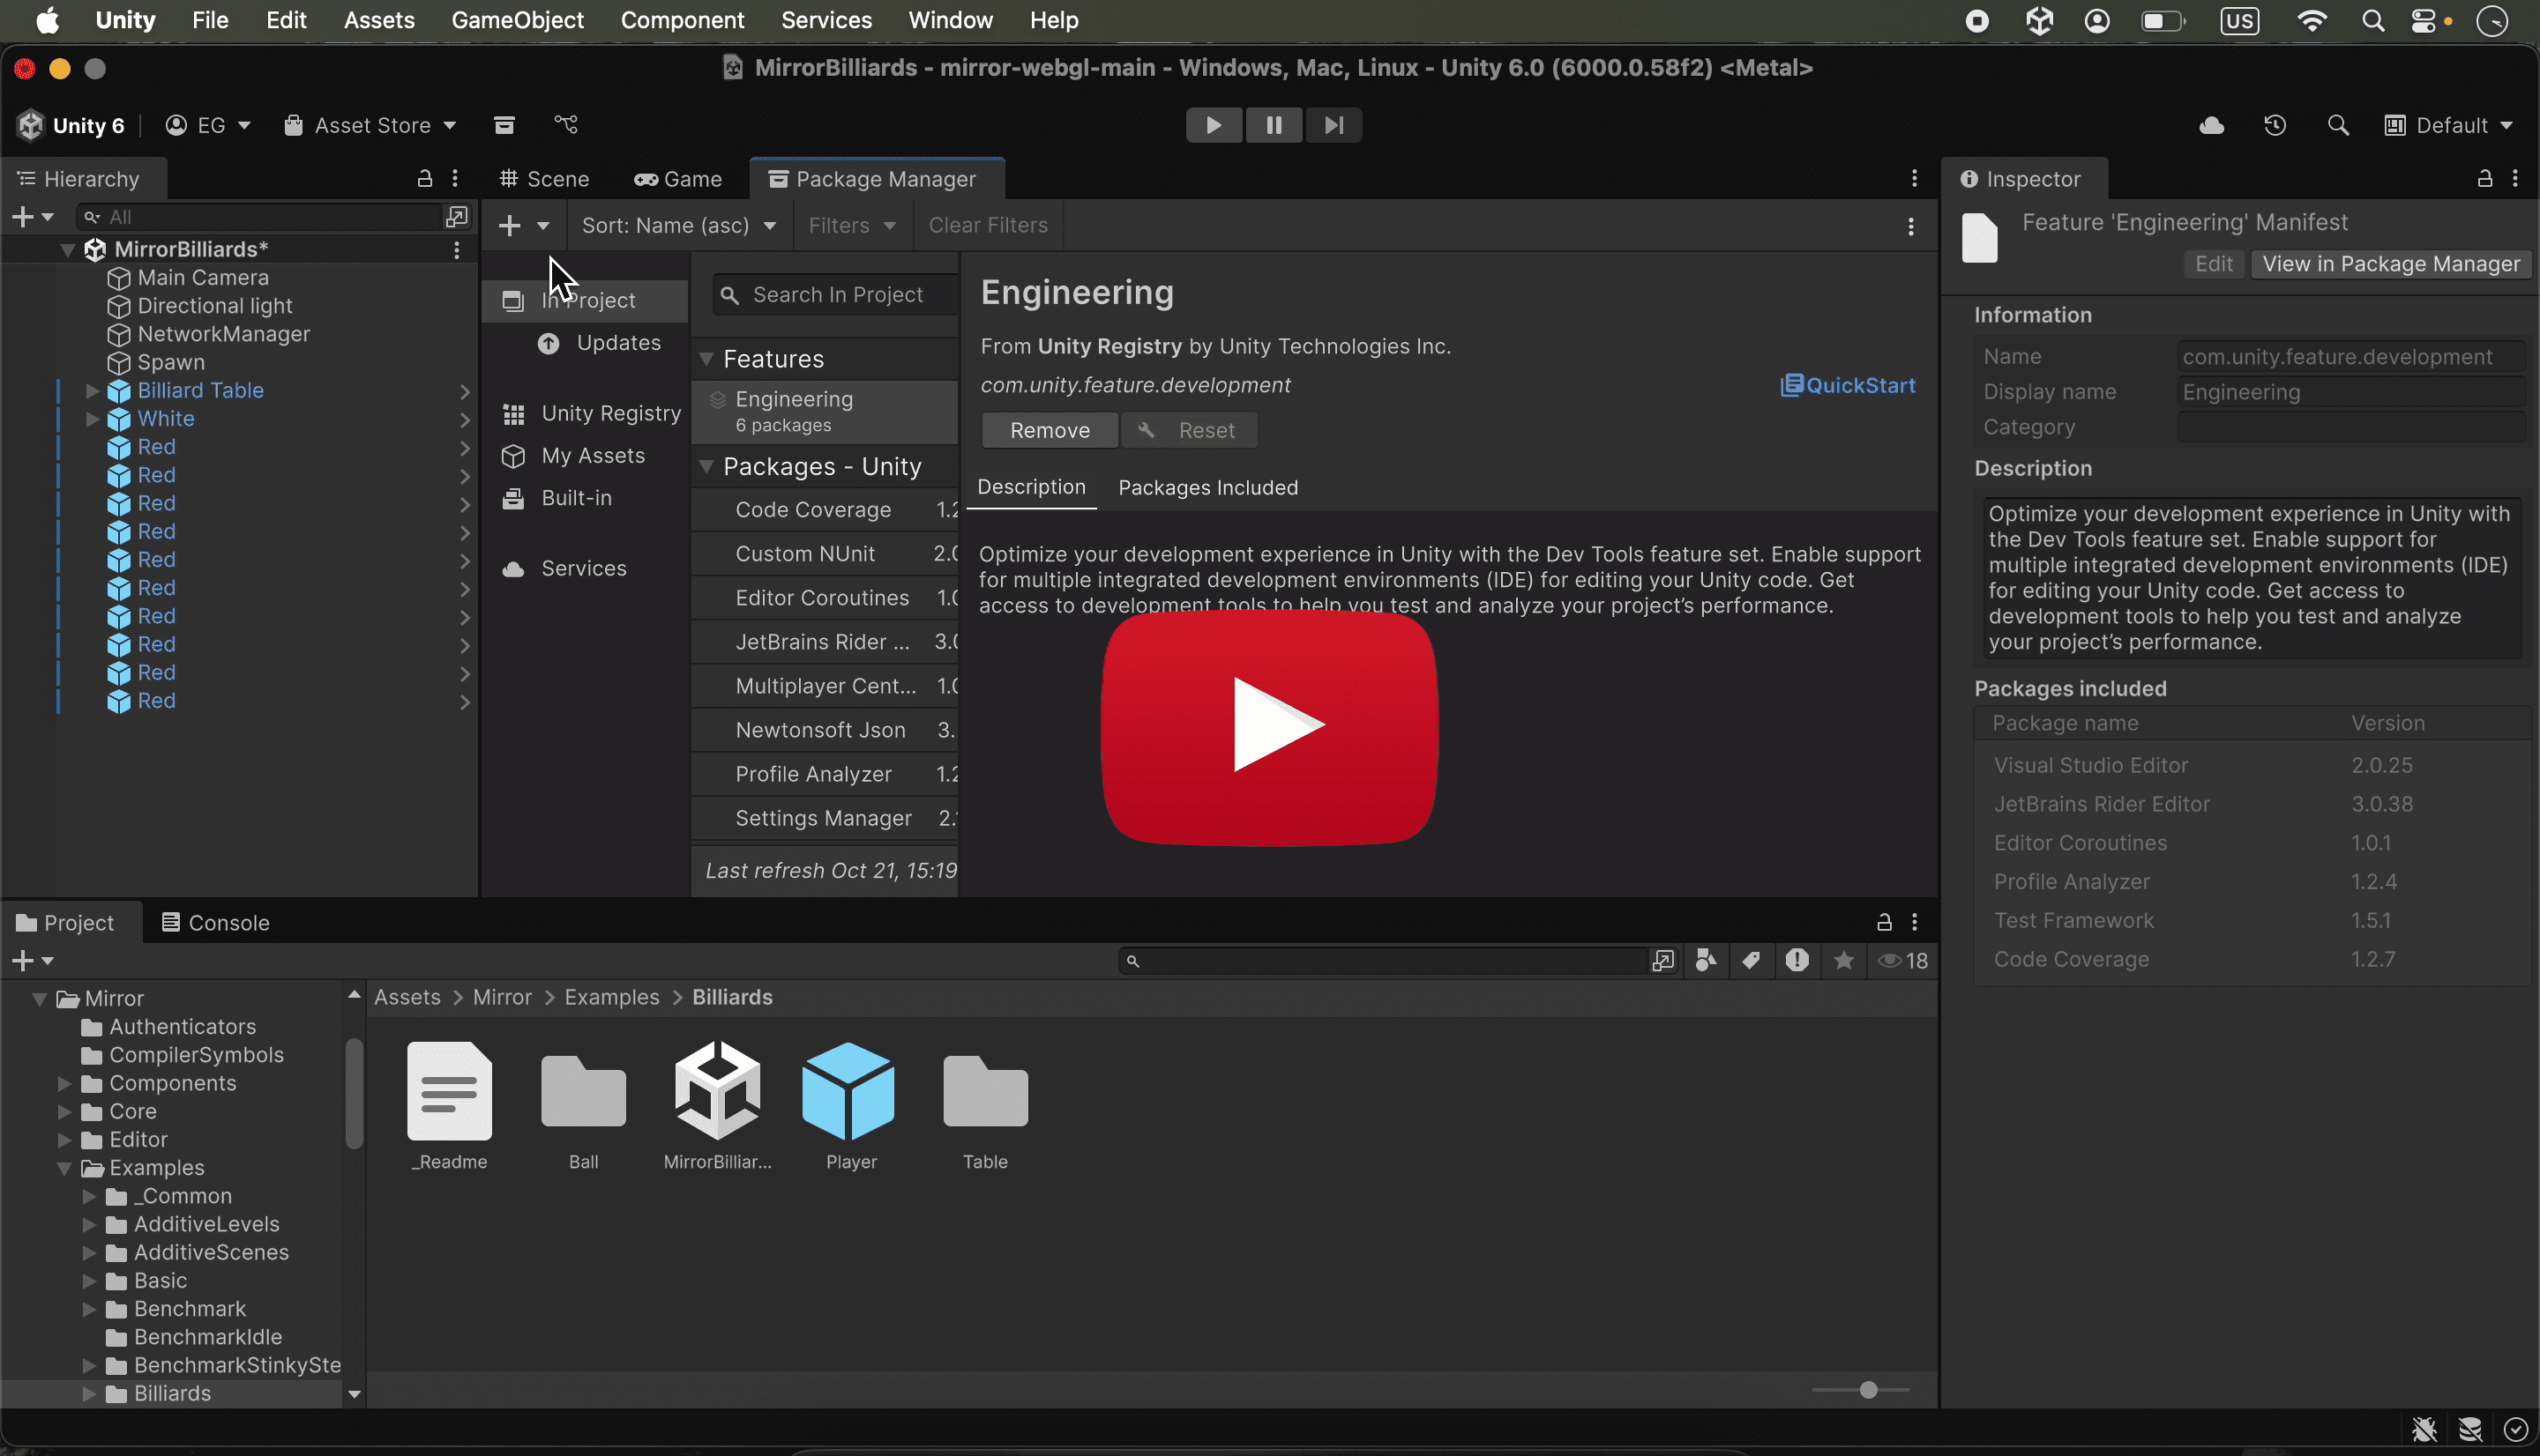Toggle the Inspector lock icon

pos(2484,179)
